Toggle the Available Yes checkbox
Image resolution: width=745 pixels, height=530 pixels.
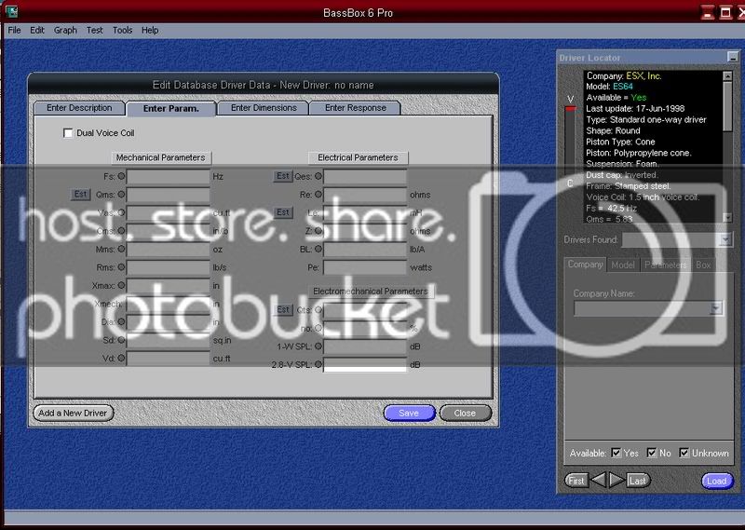[616, 453]
